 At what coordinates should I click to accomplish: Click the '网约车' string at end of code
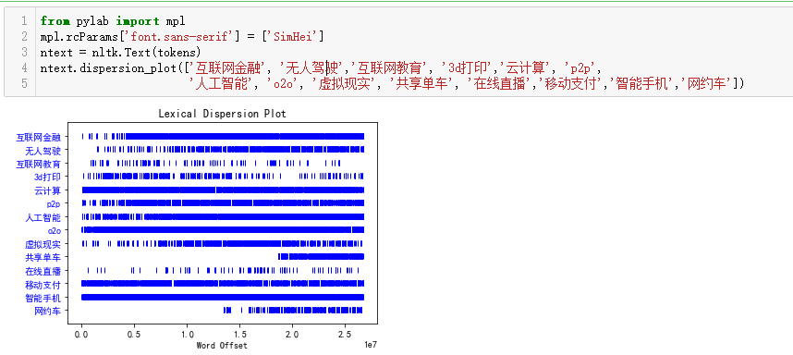(x=706, y=84)
